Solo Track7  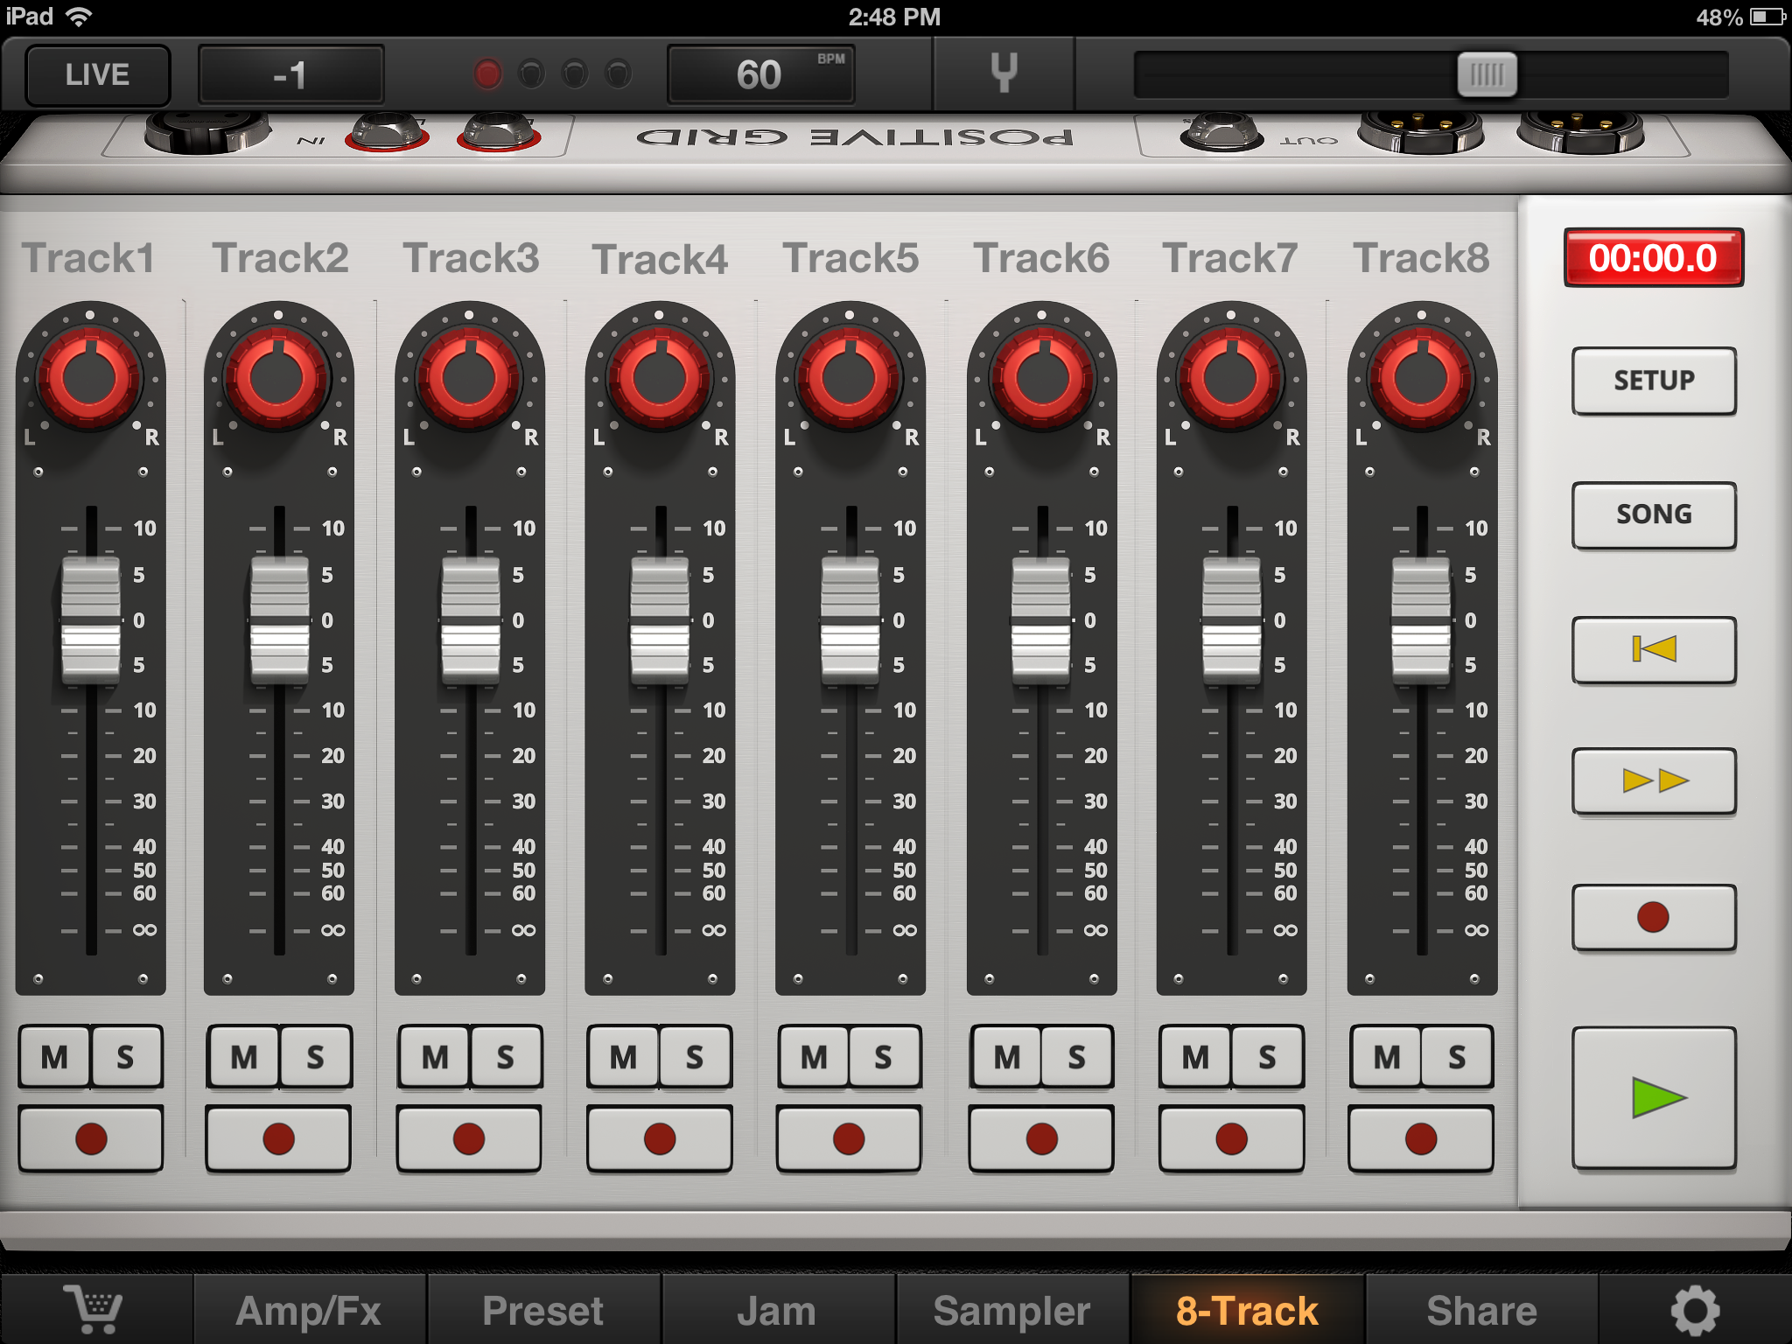(x=1267, y=1057)
